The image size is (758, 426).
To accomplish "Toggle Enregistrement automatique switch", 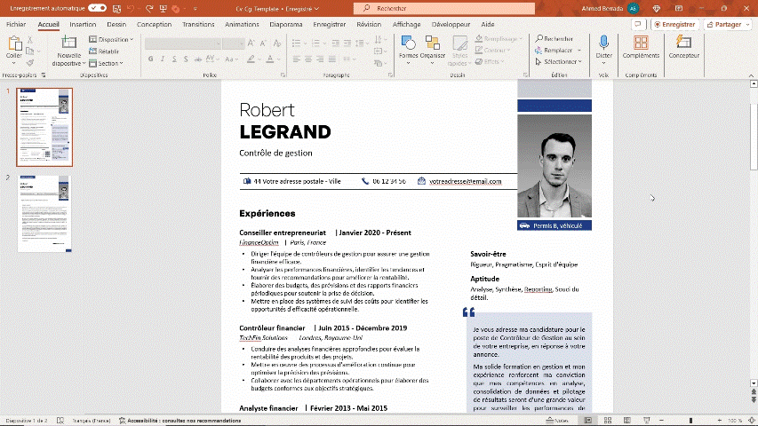I will click(98, 8).
